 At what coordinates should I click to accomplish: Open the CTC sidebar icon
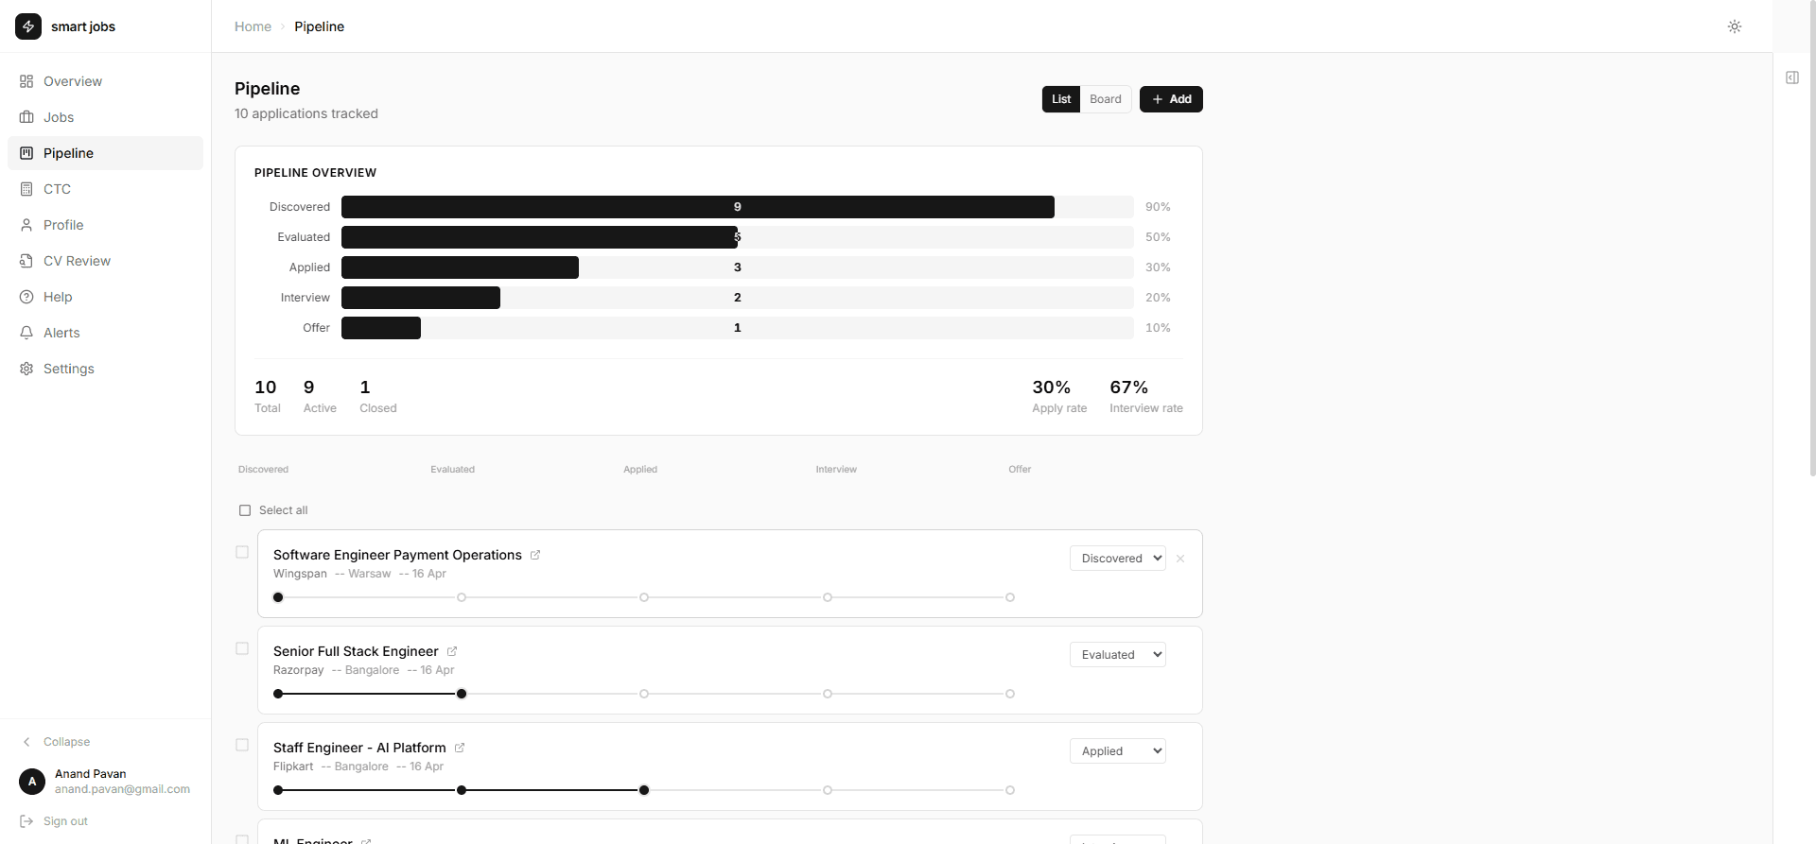coord(26,189)
